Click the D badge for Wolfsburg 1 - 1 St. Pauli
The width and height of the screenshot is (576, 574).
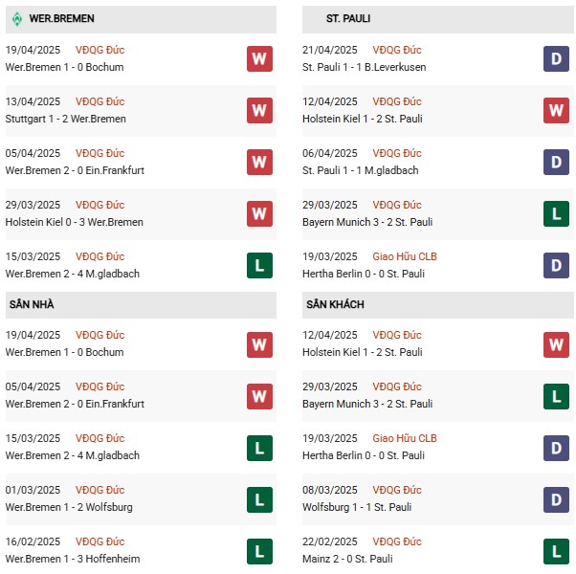tap(556, 498)
